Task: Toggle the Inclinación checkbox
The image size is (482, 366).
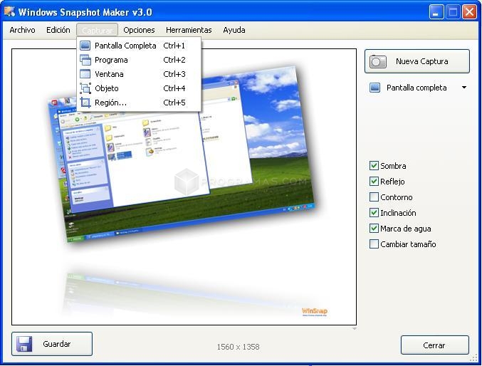Action: click(x=374, y=213)
